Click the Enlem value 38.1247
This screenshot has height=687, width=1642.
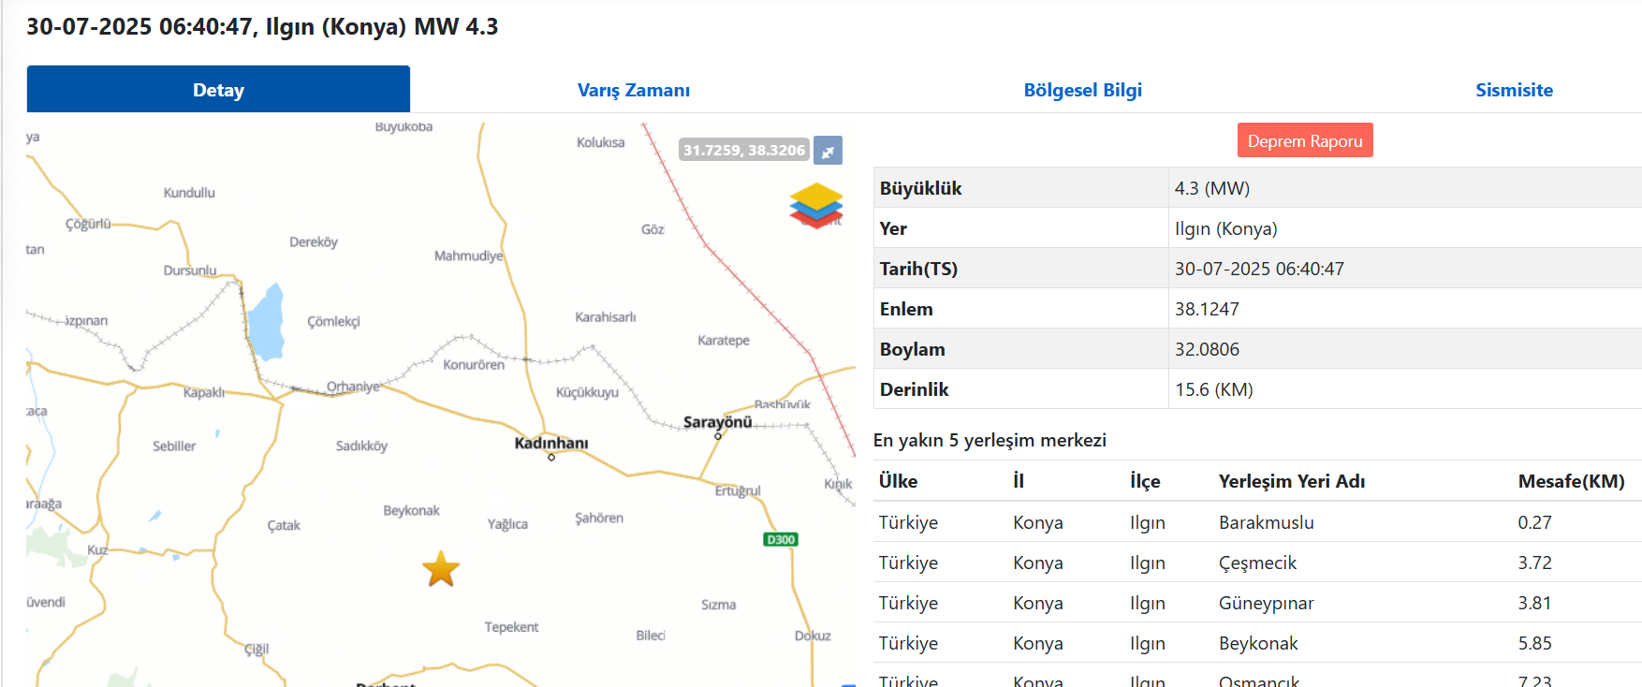pos(1207,309)
